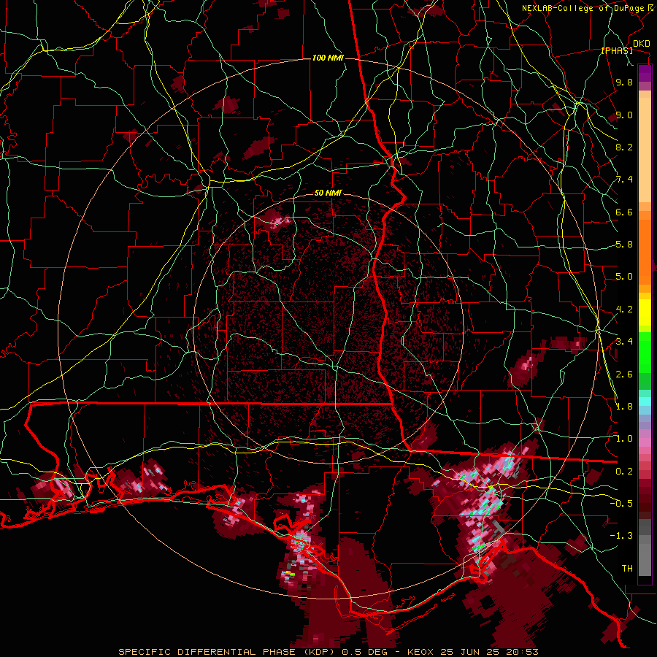
Task: Select the 3.4 scale value
Action: tap(624, 342)
